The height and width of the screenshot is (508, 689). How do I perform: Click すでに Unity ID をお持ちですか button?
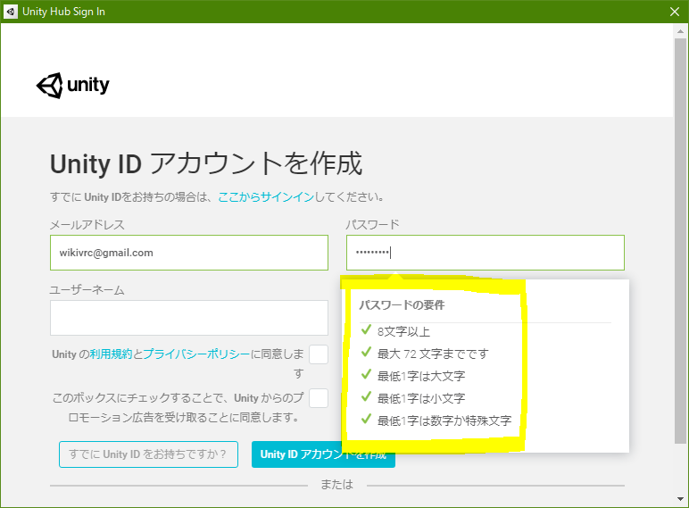click(x=148, y=454)
